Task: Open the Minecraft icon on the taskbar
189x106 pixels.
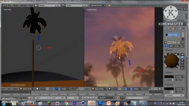Action: pos(49,103)
